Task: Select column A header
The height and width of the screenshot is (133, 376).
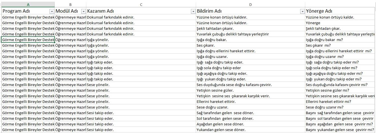Action: (28, 4)
